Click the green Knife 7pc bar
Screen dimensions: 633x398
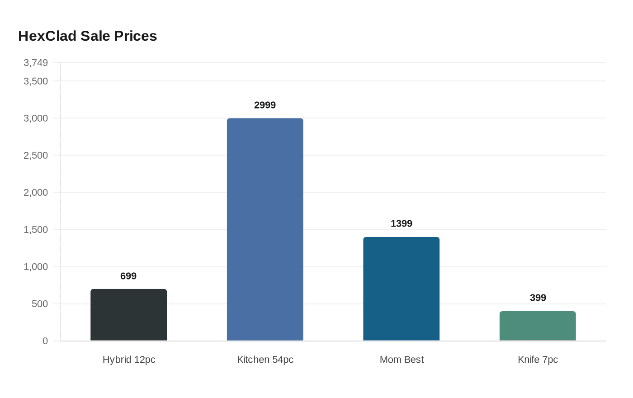[x=538, y=326]
